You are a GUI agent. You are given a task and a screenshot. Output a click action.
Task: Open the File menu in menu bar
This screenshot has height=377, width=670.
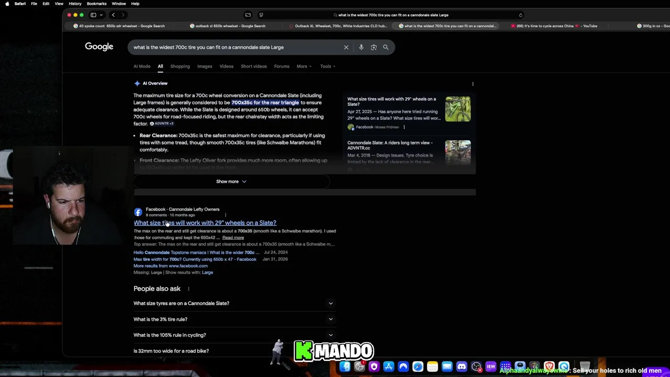pos(33,4)
